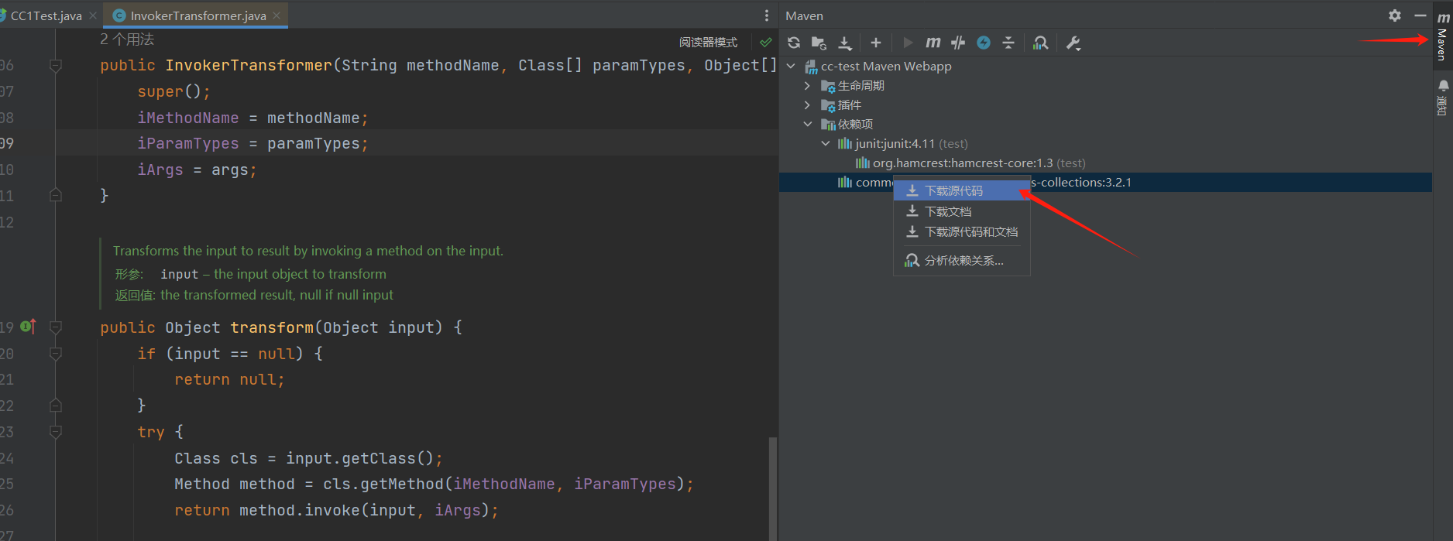Expand the 生命周期 lifecycle node
The height and width of the screenshot is (541, 1453).
807,86
